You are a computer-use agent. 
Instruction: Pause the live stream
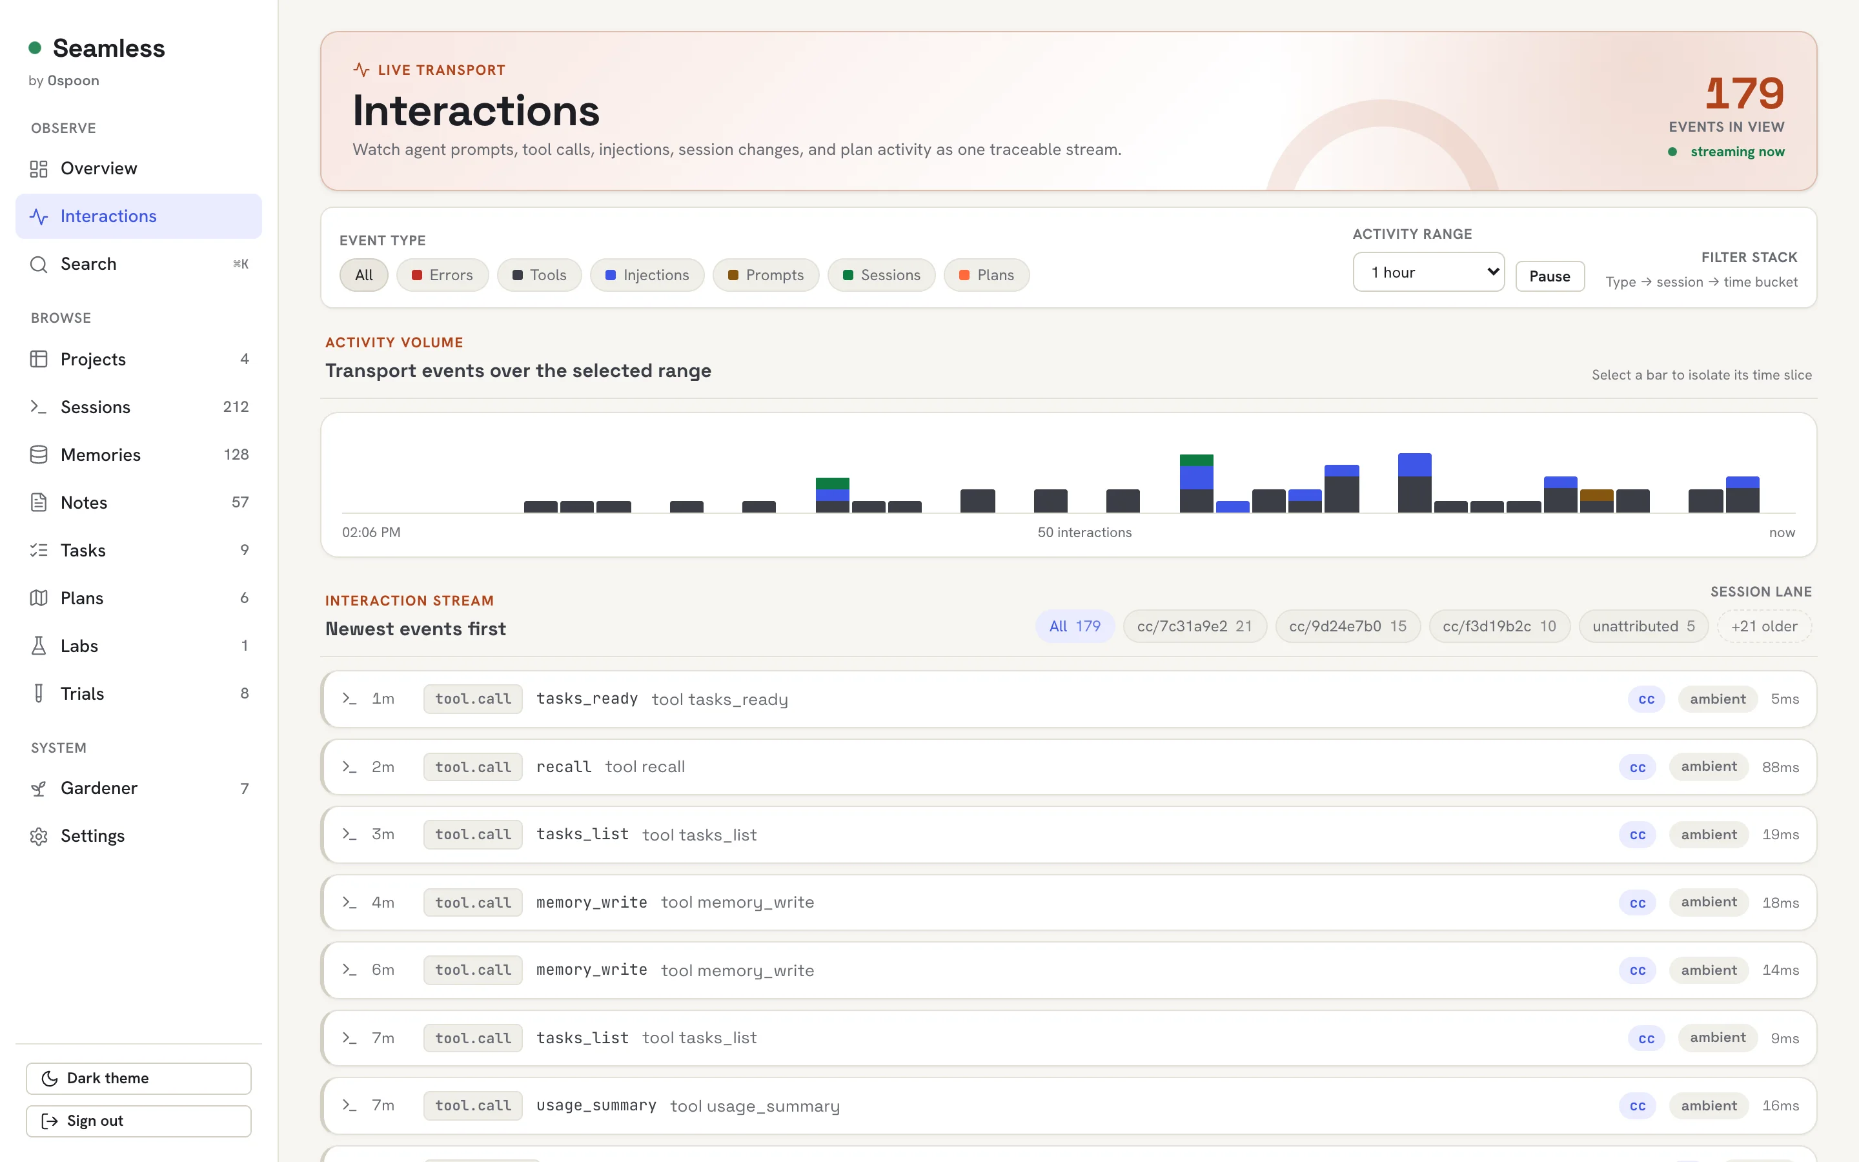point(1549,276)
